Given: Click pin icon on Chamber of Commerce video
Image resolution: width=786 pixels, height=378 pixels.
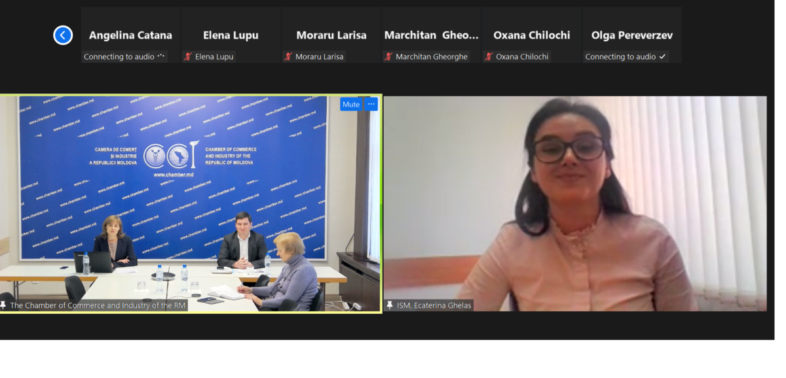Looking at the screenshot, I should (x=4, y=305).
